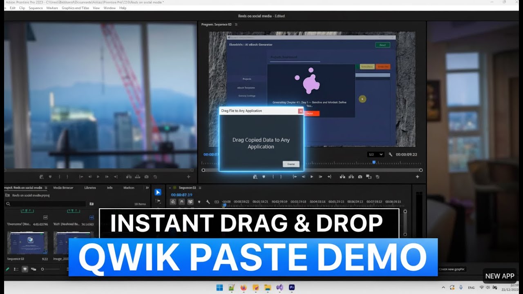Image resolution: width=523 pixels, height=294 pixels.
Task: Open Project panel hamburger menu
Action: (46, 188)
